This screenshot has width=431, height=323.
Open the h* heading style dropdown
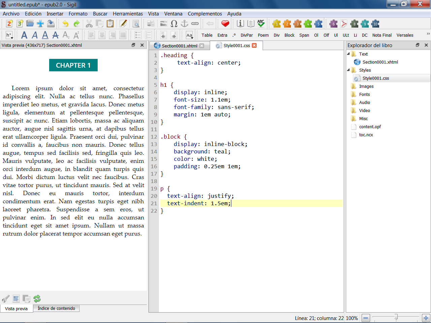click(x=9, y=35)
